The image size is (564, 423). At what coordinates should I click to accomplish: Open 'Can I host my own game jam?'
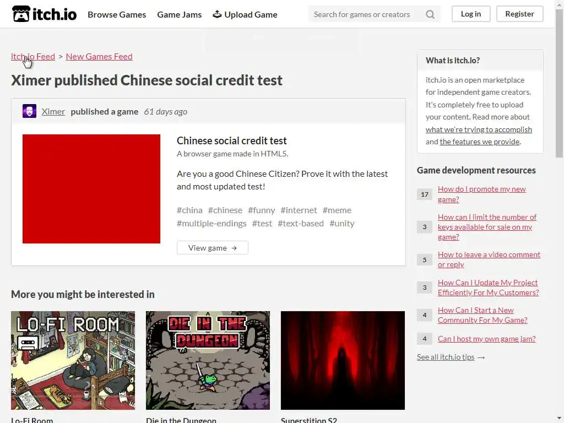(487, 339)
